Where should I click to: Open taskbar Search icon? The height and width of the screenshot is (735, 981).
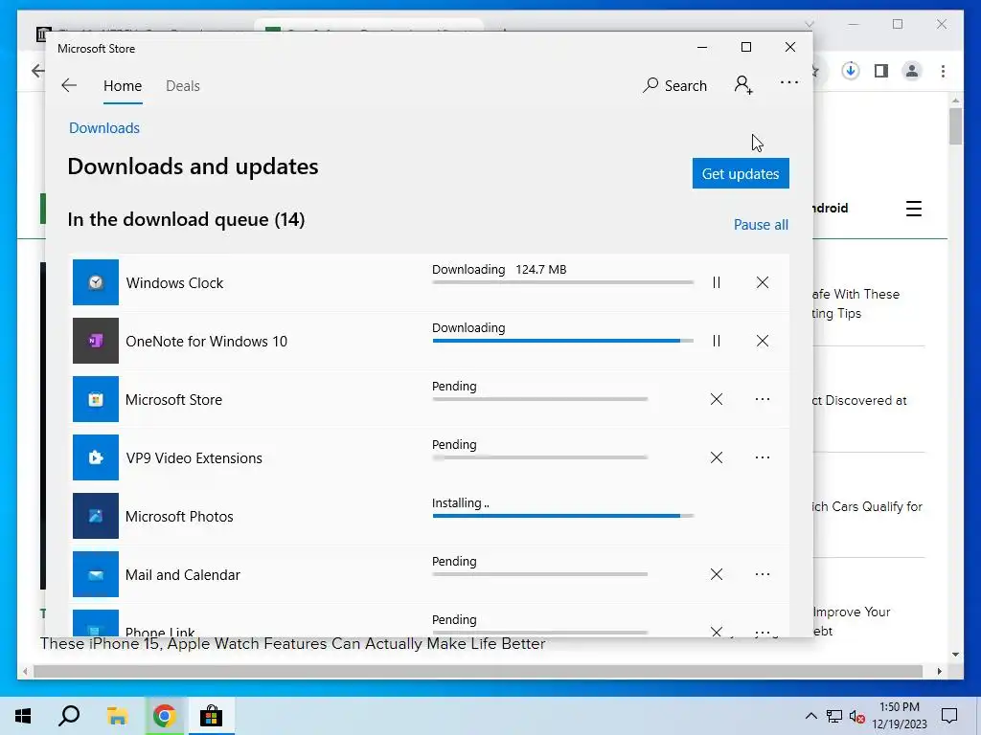coord(69,716)
